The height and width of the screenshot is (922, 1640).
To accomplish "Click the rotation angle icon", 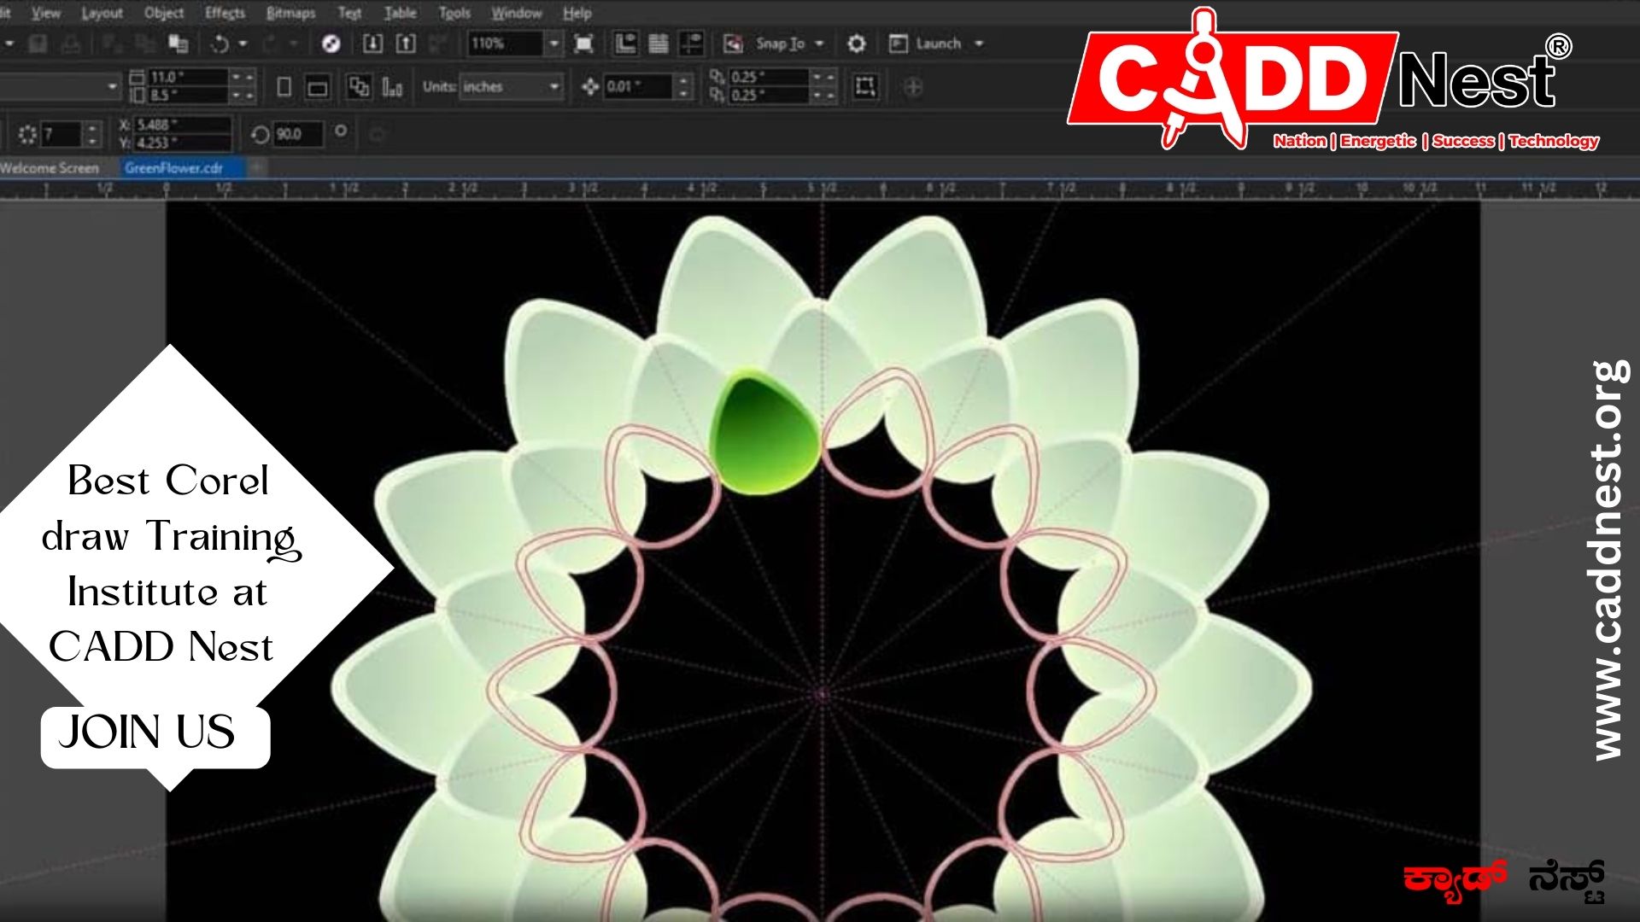I will click(261, 134).
